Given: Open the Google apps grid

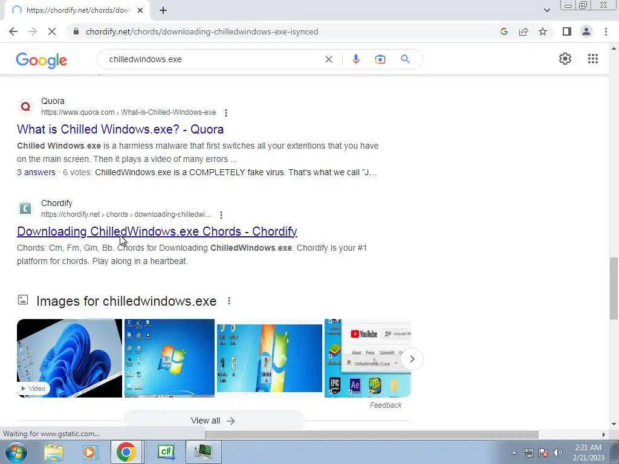Looking at the screenshot, I should (x=592, y=59).
